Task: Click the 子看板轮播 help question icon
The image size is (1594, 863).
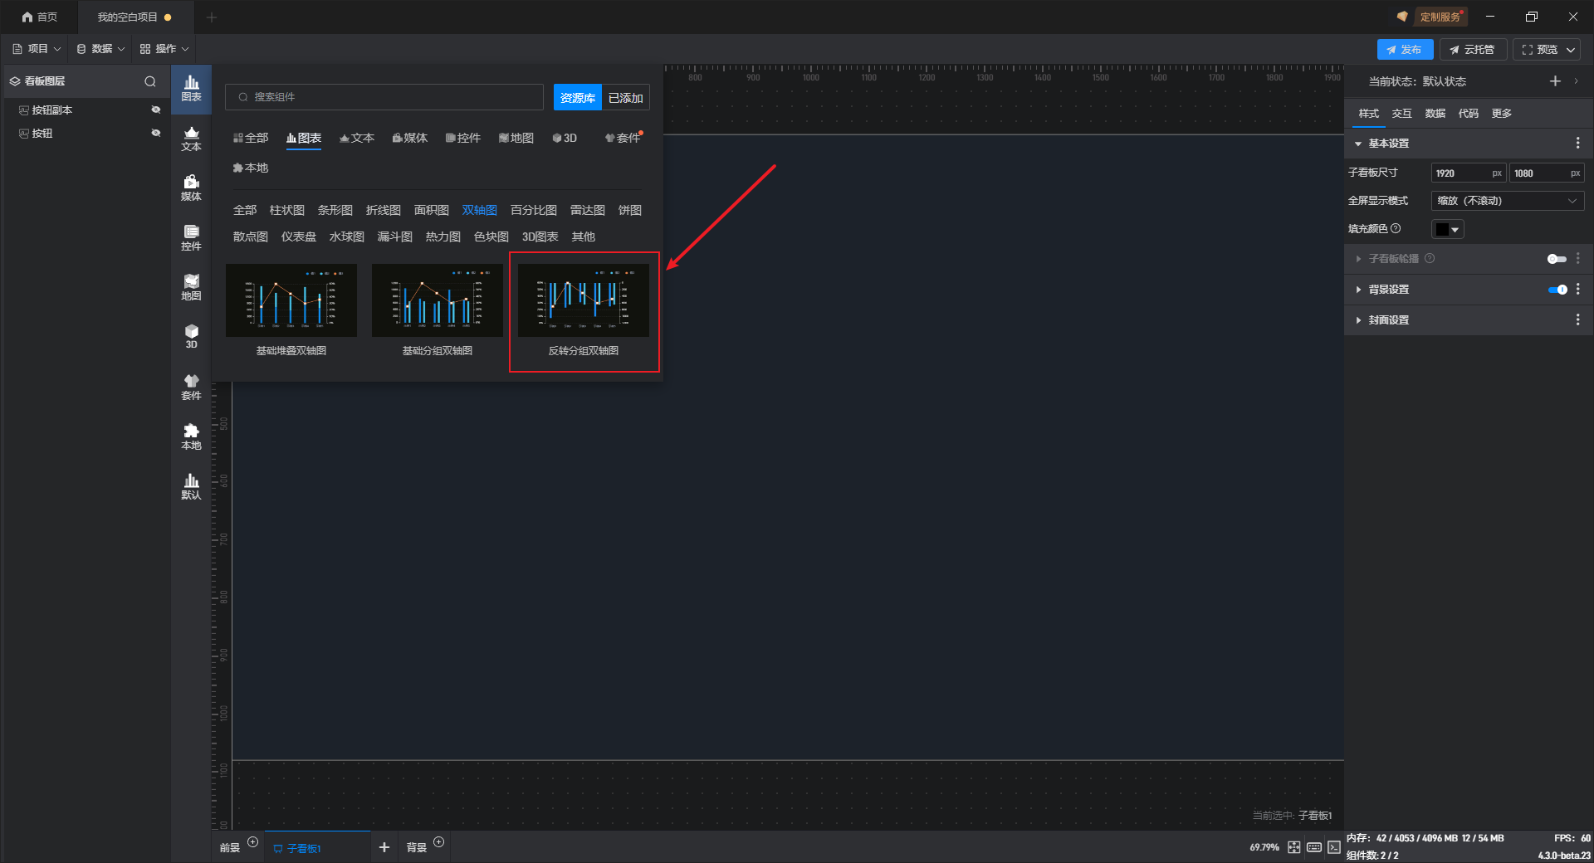Action: [1430, 259]
